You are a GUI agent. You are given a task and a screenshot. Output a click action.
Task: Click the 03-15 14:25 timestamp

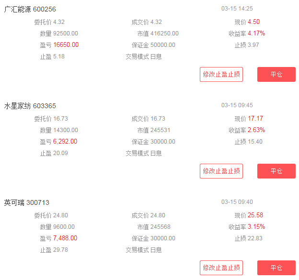point(237,9)
